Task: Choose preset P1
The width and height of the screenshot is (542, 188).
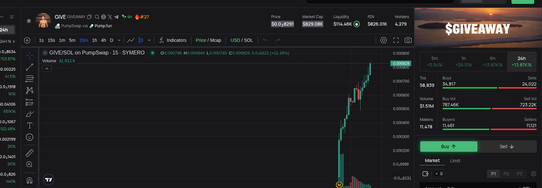Action: [x=494, y=174]
